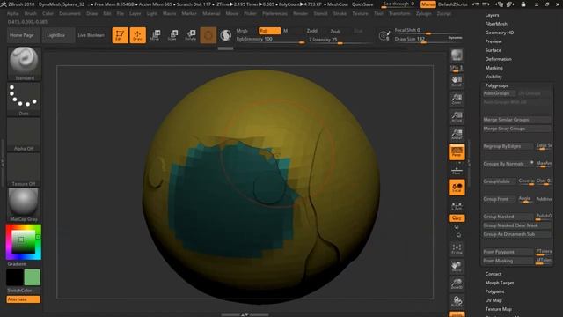Toggle the Alternate color button
The height and width of the screenshot is (317, 563).
pyautogui.click(x=24, y=299)
